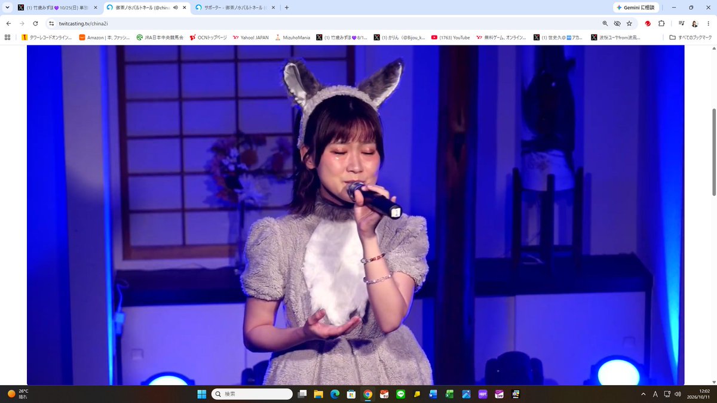Viewport: 717px width, 403px height.
Task: Open 無料ゲーム、オンライン bookmark
Action: point(502,37)
